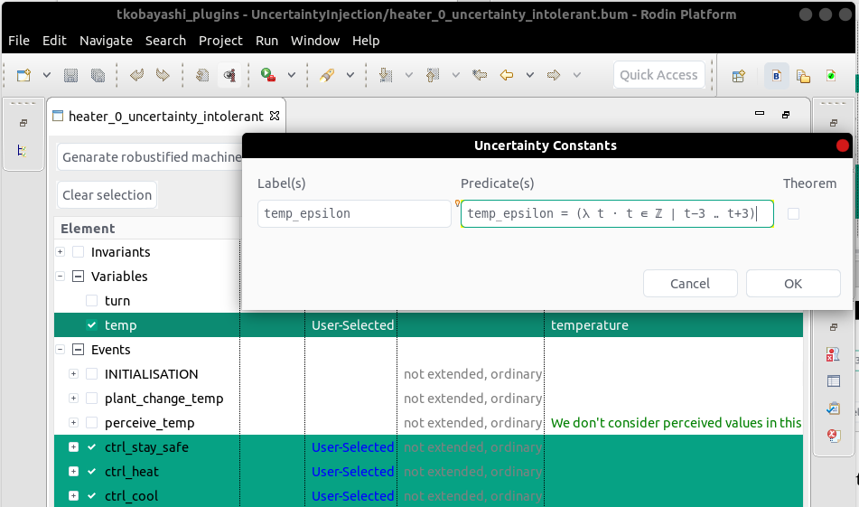Switch to the Resource perspective icon
Image resolution: width=859 pixels, height=507 pixels.
coord(804,76)
